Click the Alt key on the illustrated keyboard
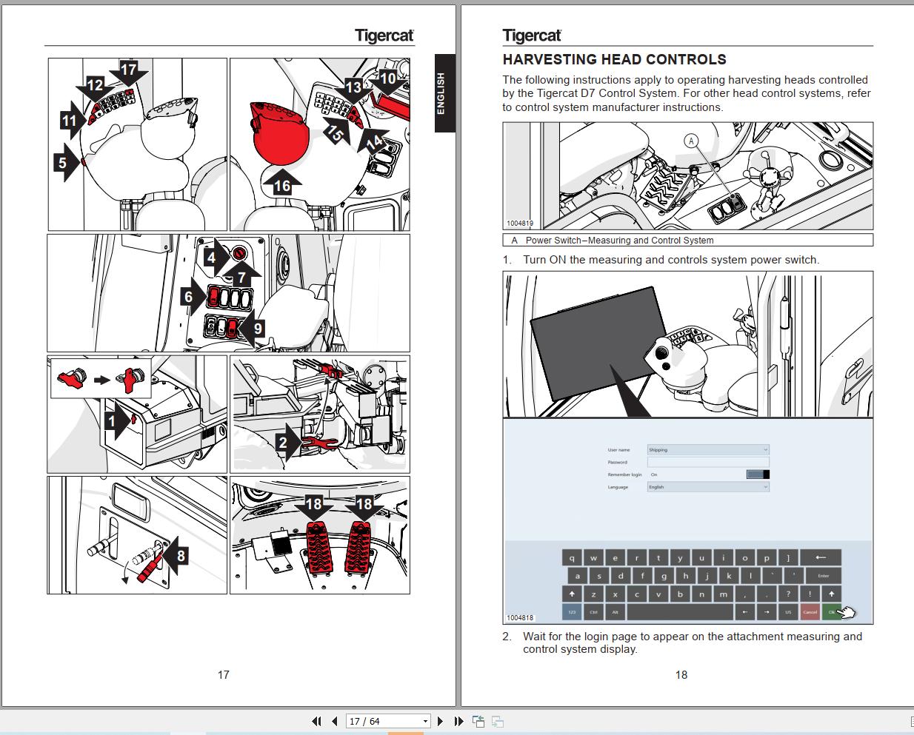 pyautogui.click(x=615, y=612)
